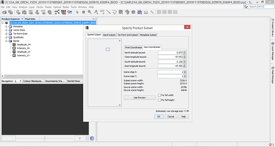Expand the Metadata tree folder

[x=6, y=26]
